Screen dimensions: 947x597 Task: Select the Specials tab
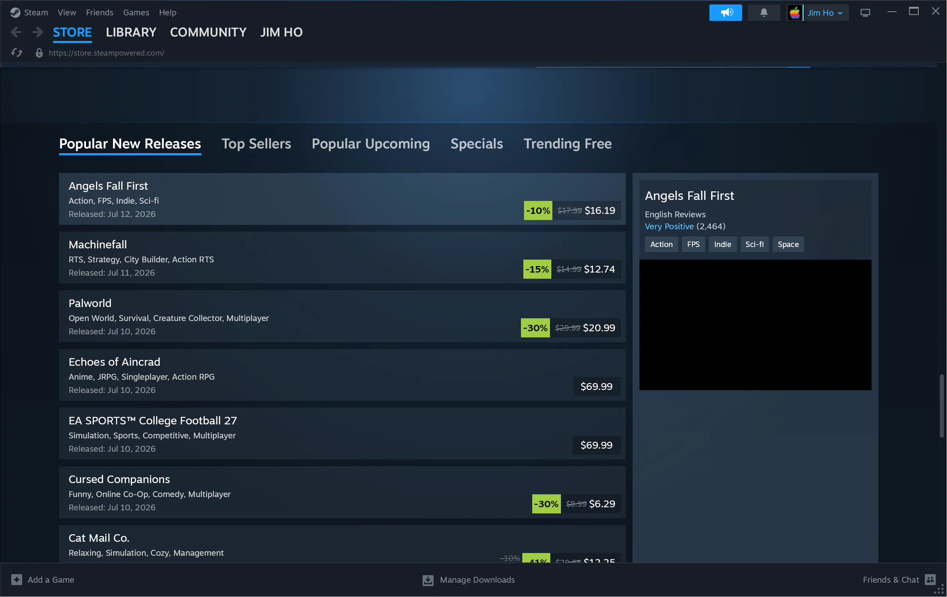pos(477,144)
